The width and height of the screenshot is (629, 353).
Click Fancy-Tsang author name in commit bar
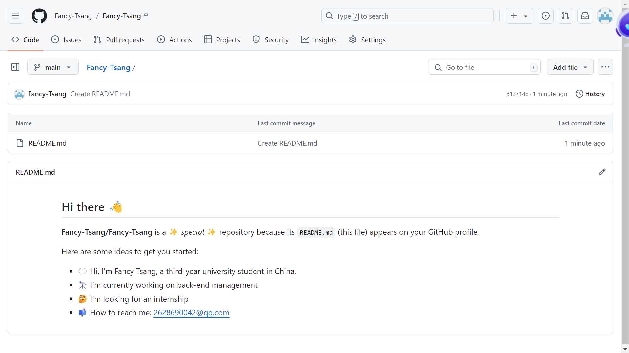click(x=47, y=94)
